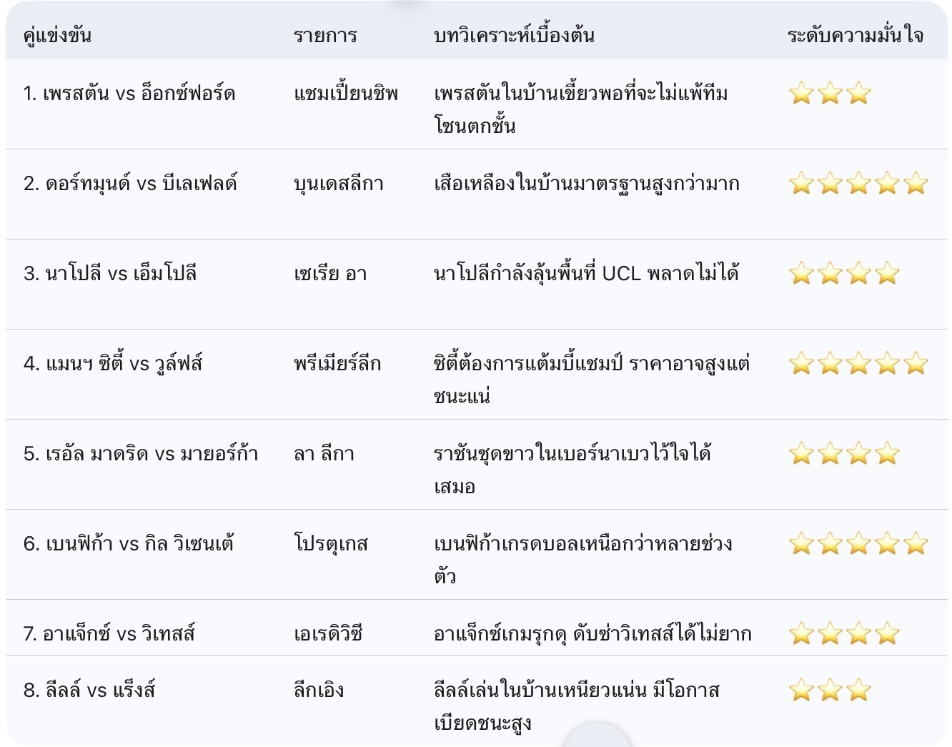
Task: Click the three-star rating for เพรสตัน vs อ็อกซ์ฟอร์ด
Action: (830, 94)
